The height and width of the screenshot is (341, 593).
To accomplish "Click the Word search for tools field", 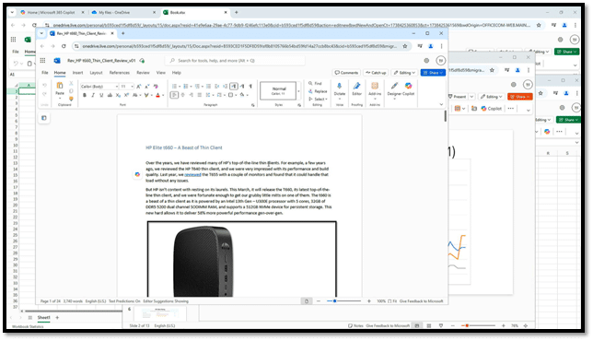I will pos(235,61).
